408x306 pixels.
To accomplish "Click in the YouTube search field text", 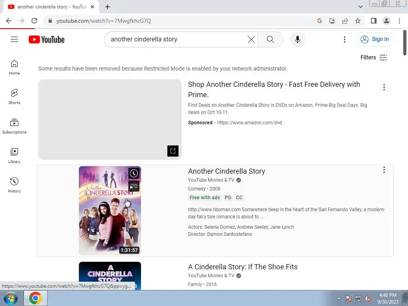I will 144,39.
